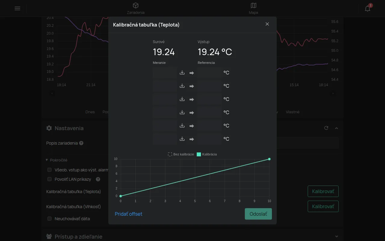Screen dimensions: 385x241
Task: Enable Neuchovávať dáta checkbox
Action: point(50,219)
